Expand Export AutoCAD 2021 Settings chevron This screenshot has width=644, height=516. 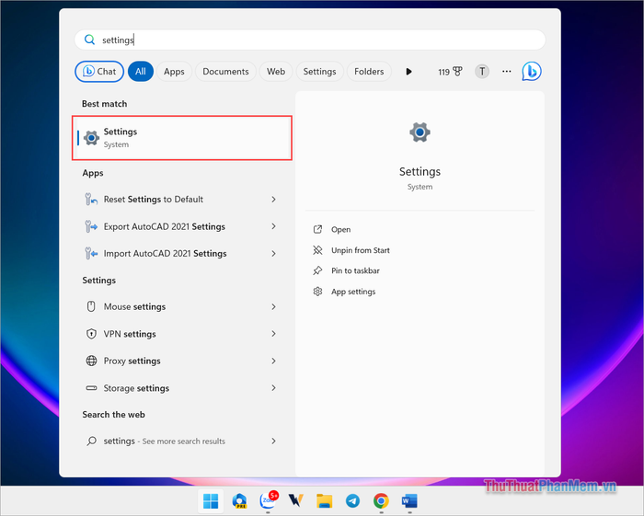[273, 226]
